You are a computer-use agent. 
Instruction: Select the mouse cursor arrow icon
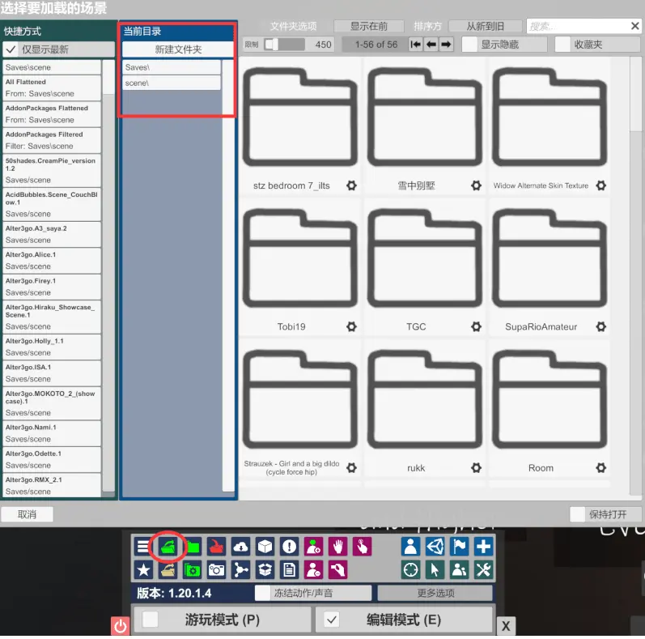435,570
